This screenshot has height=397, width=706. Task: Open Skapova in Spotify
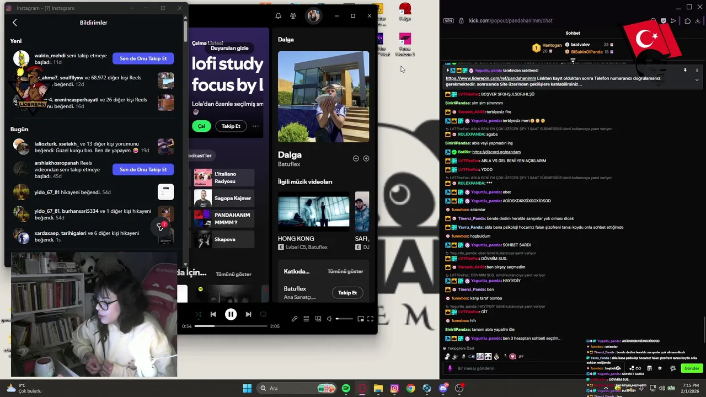pos(224,239)
